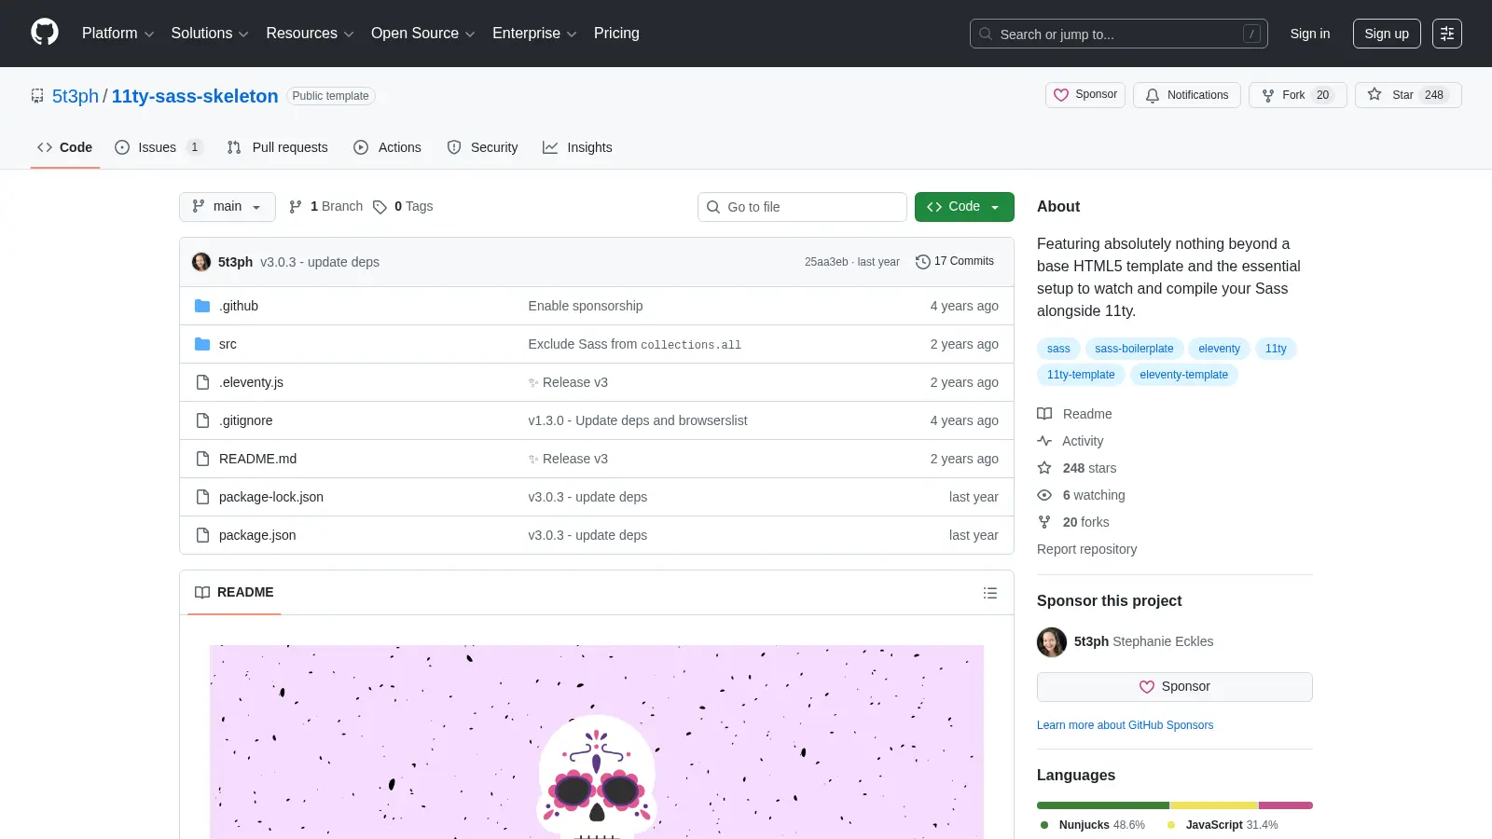The width and height of the screenshot is (1492, 839).
Task: Open the 5t3ph owner link
Action: [x=76, y=96]
